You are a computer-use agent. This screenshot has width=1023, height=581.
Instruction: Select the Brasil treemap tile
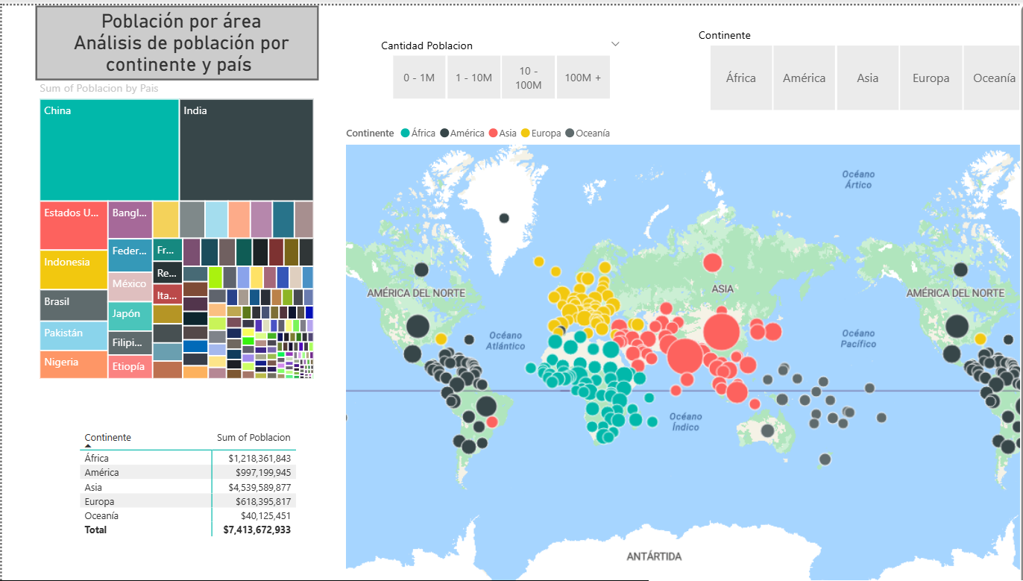tap(74, 306)
